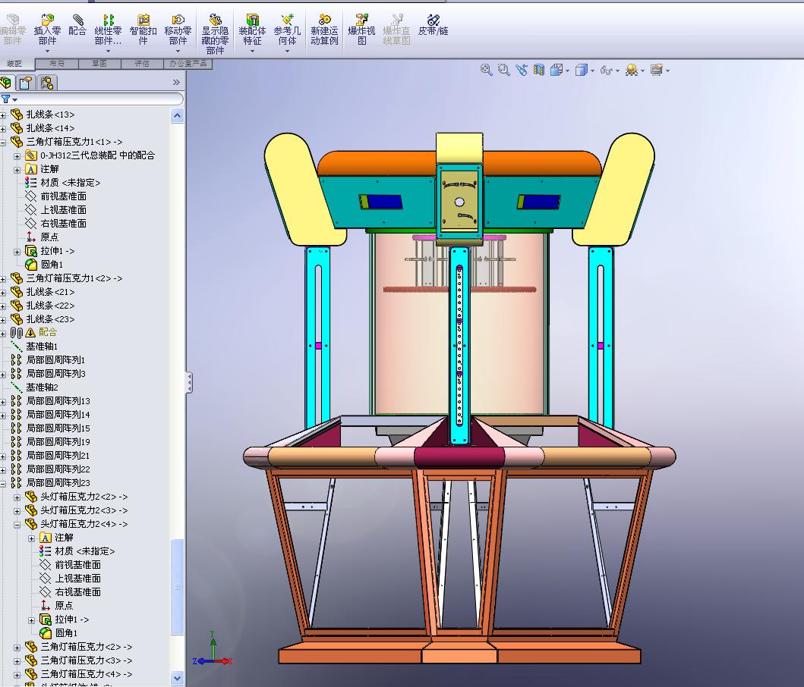Click the Previous View icon
The image size is (804, 687).
522,70
